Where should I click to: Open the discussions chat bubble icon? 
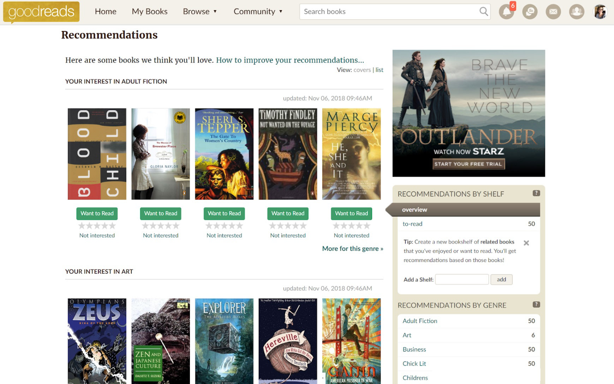click(530, 12)
